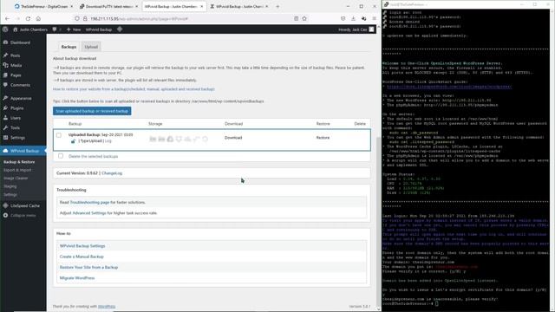The width and height of the screenshot is (555, 312).
Task: Open Howdy, Jack Cao user menu
Action: click(x=356, y=29)
